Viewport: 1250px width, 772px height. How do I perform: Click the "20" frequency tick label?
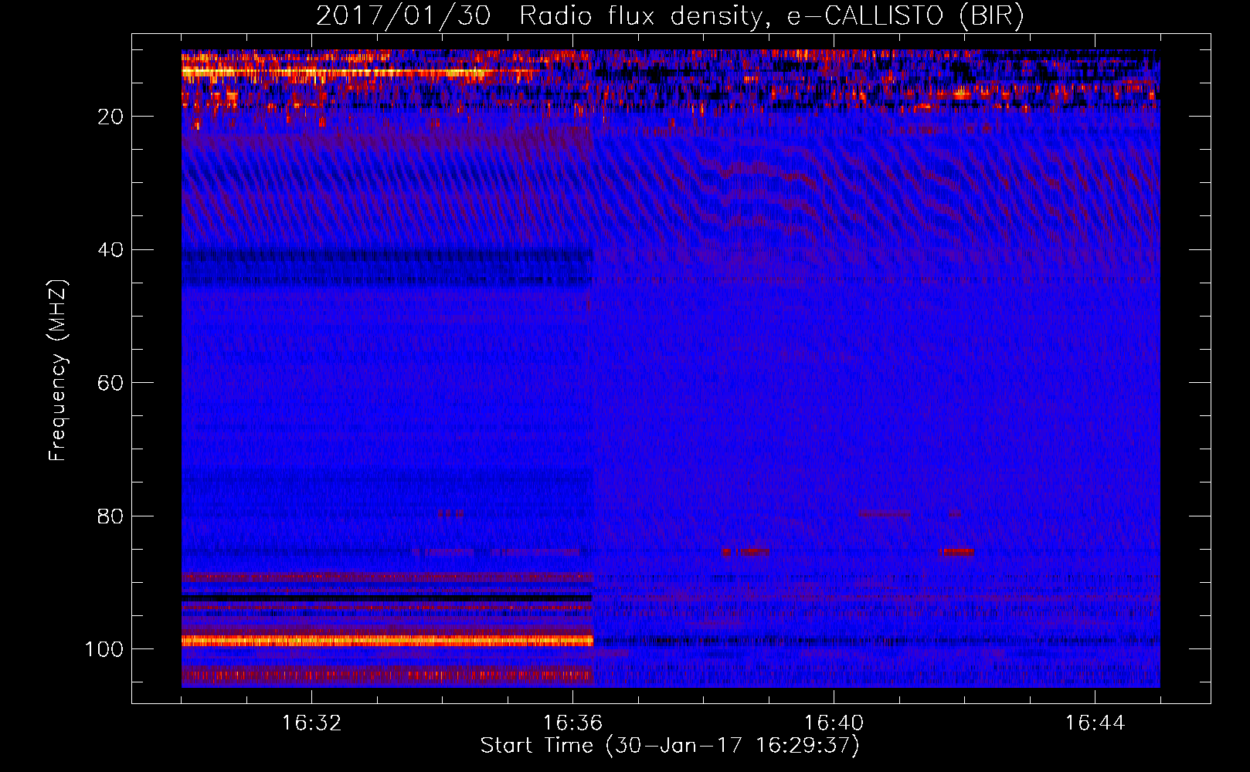point(110,117)
